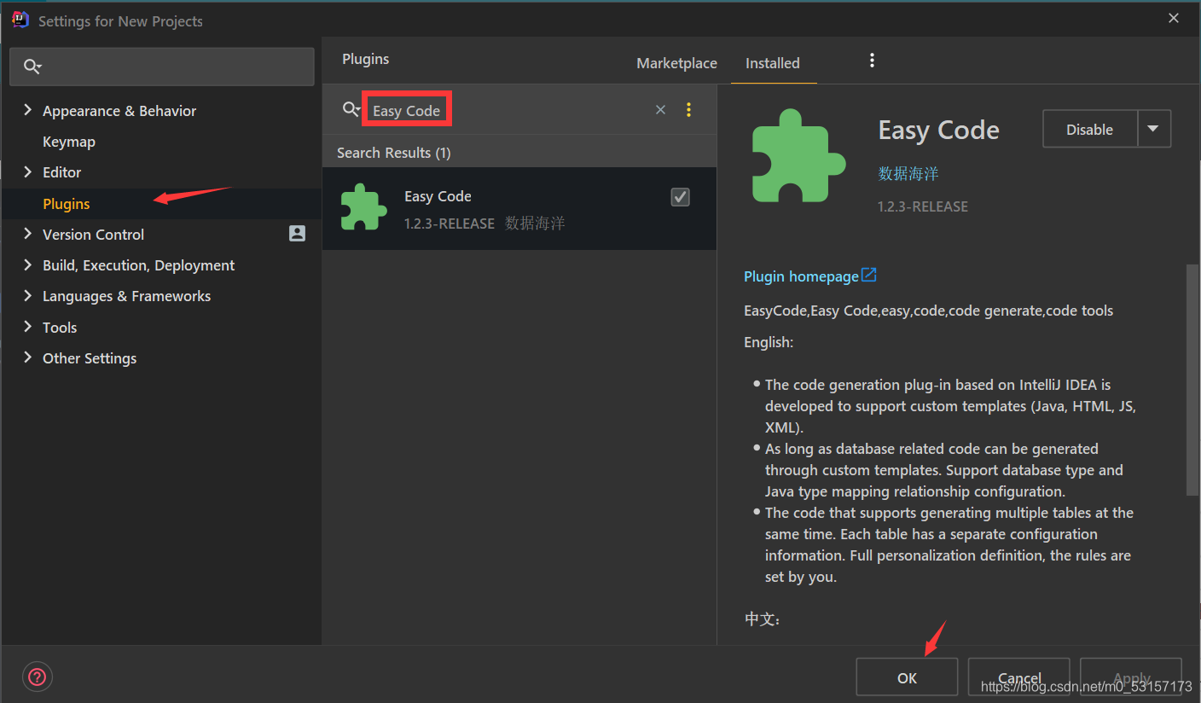This screenshot has width=1201, height=703.
Task: Click the Cancel button
Action: 1018,677
